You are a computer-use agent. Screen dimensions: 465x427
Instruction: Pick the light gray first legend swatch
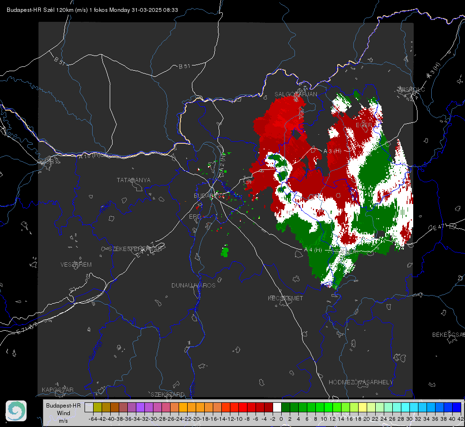pyautogui.click(x=89, y=407)
